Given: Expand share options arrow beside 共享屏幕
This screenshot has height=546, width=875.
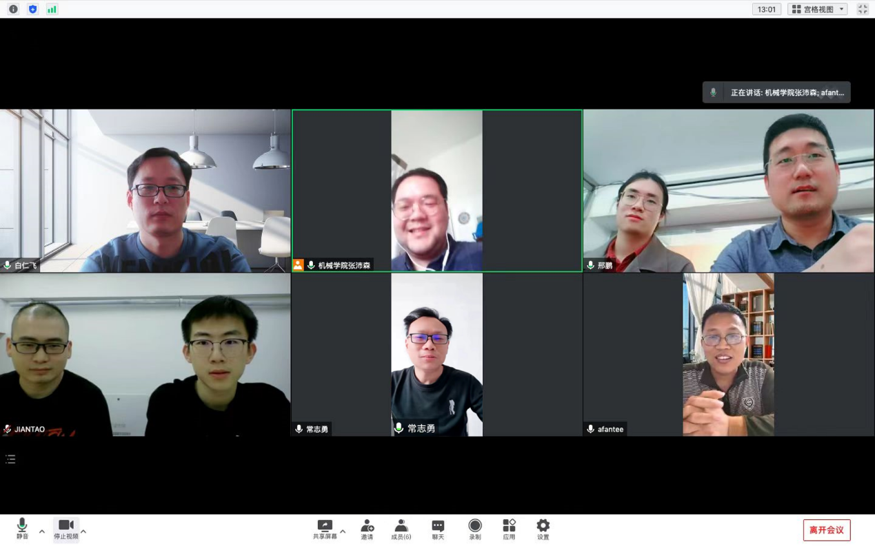Looking at the screenshot, I should (343, 532).
